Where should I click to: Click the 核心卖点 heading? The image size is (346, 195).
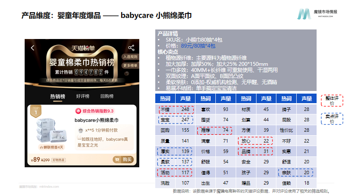point(168,52)
